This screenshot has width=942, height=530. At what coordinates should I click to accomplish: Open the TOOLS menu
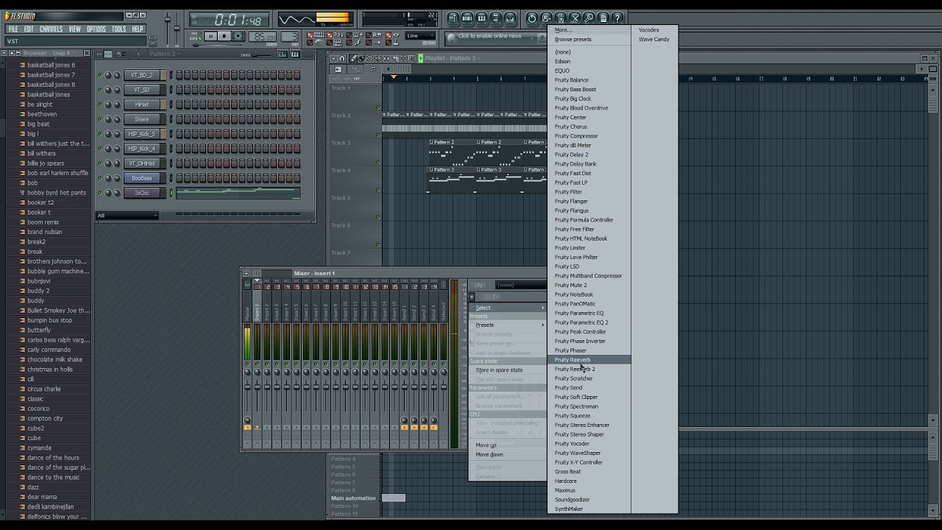tap(118, 29)
